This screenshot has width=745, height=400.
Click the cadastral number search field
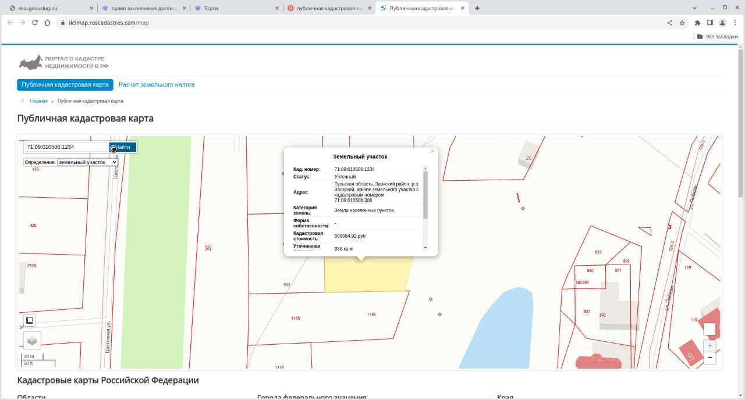pos(66,147)
